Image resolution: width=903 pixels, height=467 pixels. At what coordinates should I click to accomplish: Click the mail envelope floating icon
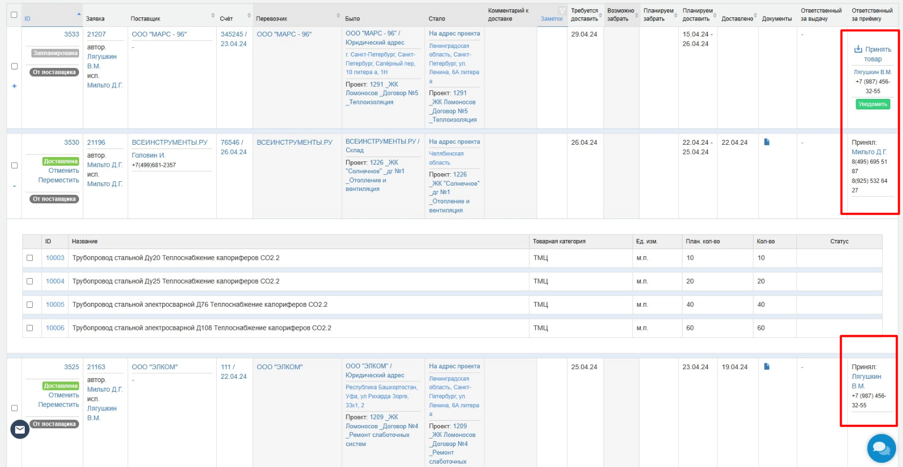pyautogui.click(x=20, y=429)
